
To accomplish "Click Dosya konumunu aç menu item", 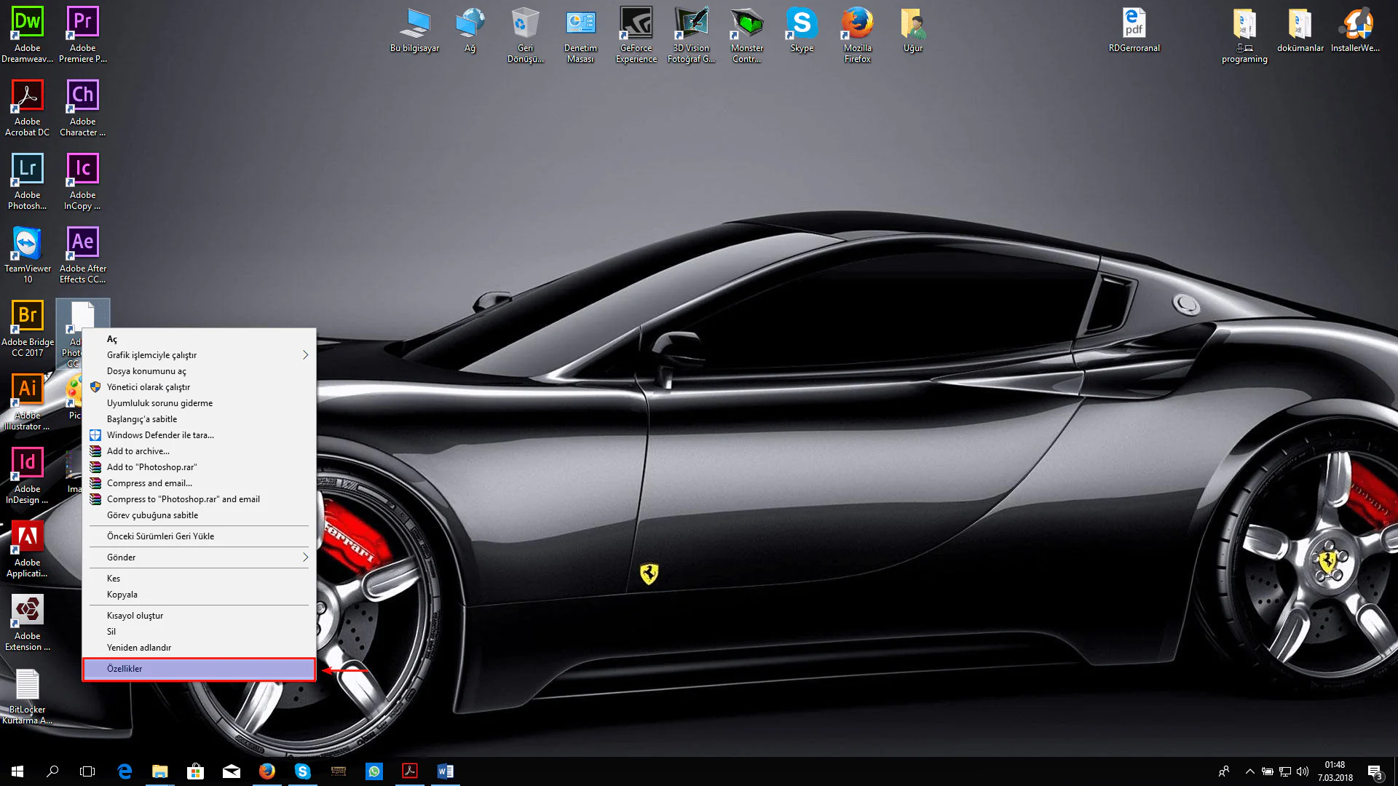I will coord(146,371).
